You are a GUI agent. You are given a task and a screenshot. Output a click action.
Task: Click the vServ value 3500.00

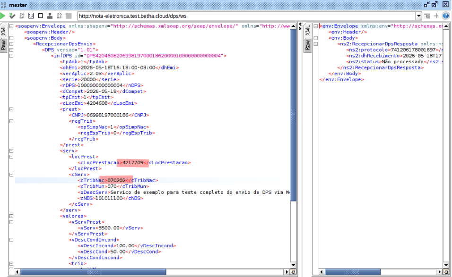coord(109,228)
